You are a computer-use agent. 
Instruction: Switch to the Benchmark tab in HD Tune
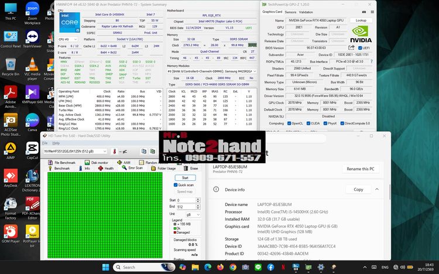point(59,169)
